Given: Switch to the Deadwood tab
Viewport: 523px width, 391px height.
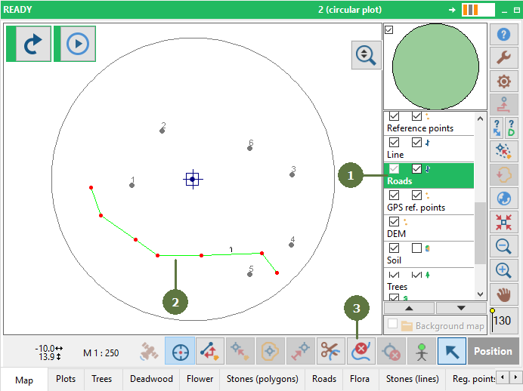Looking at the screenshot, I should click(x=151, y=379).
